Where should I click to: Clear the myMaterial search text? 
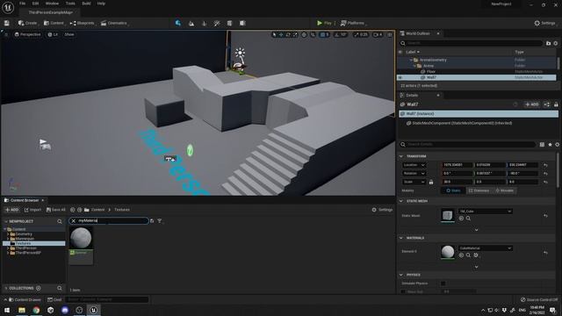tap(74, 220)
